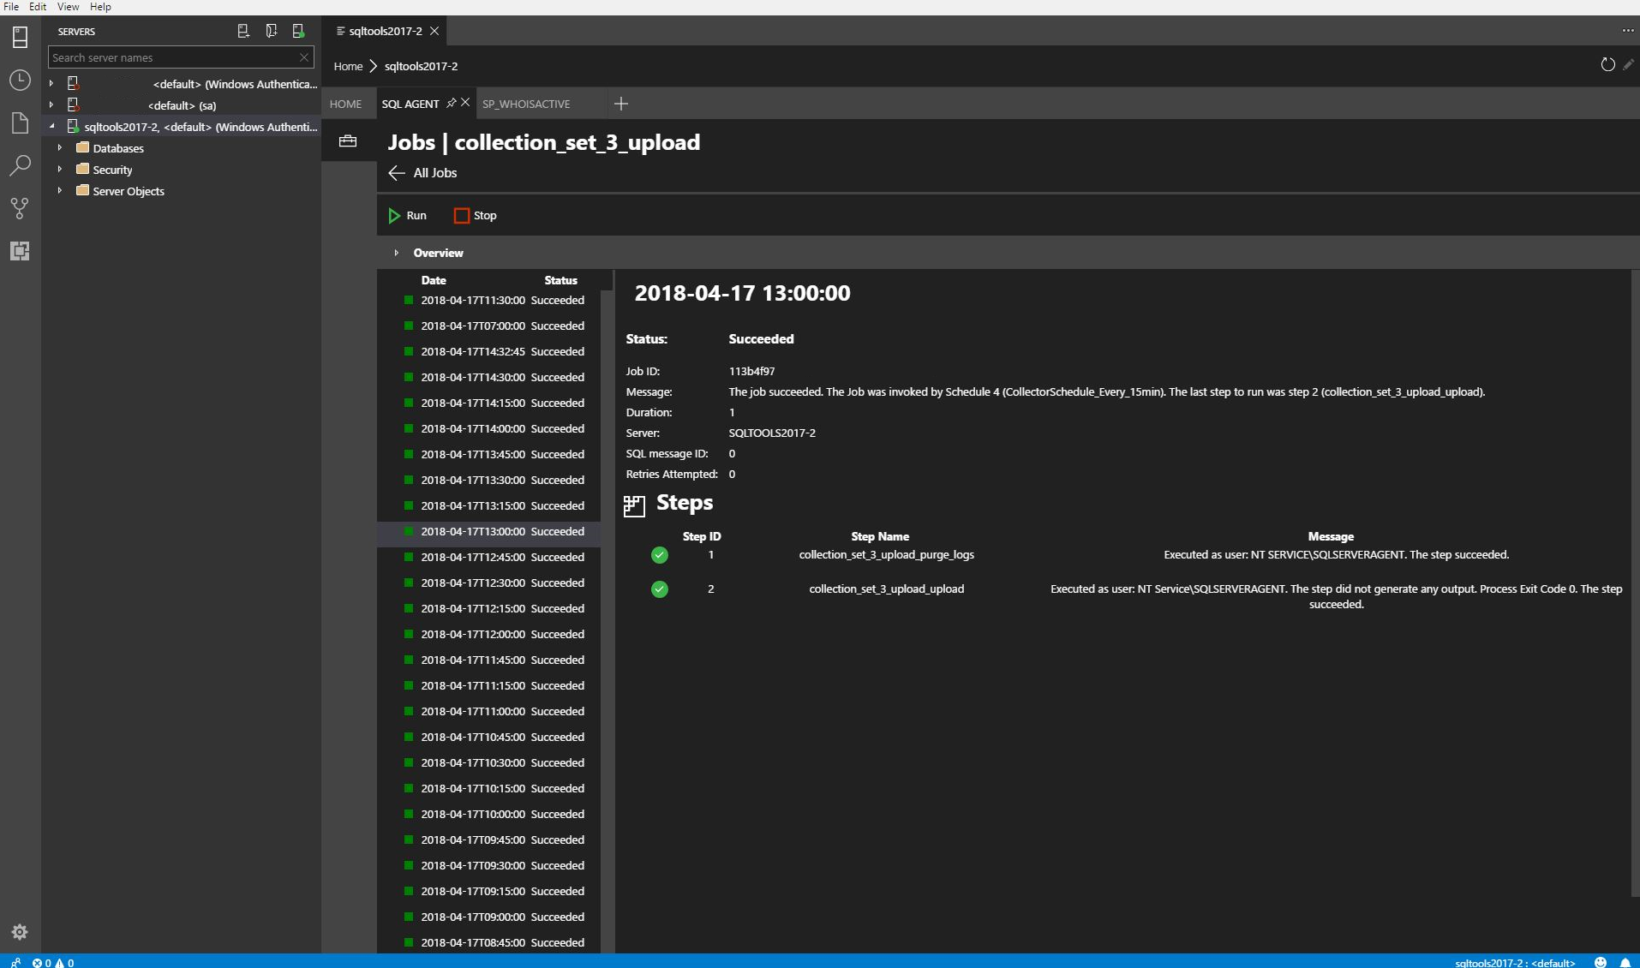Open the Extensions view in activity bar
This screenshot has width=1640, height=968.
coord(20,251)
